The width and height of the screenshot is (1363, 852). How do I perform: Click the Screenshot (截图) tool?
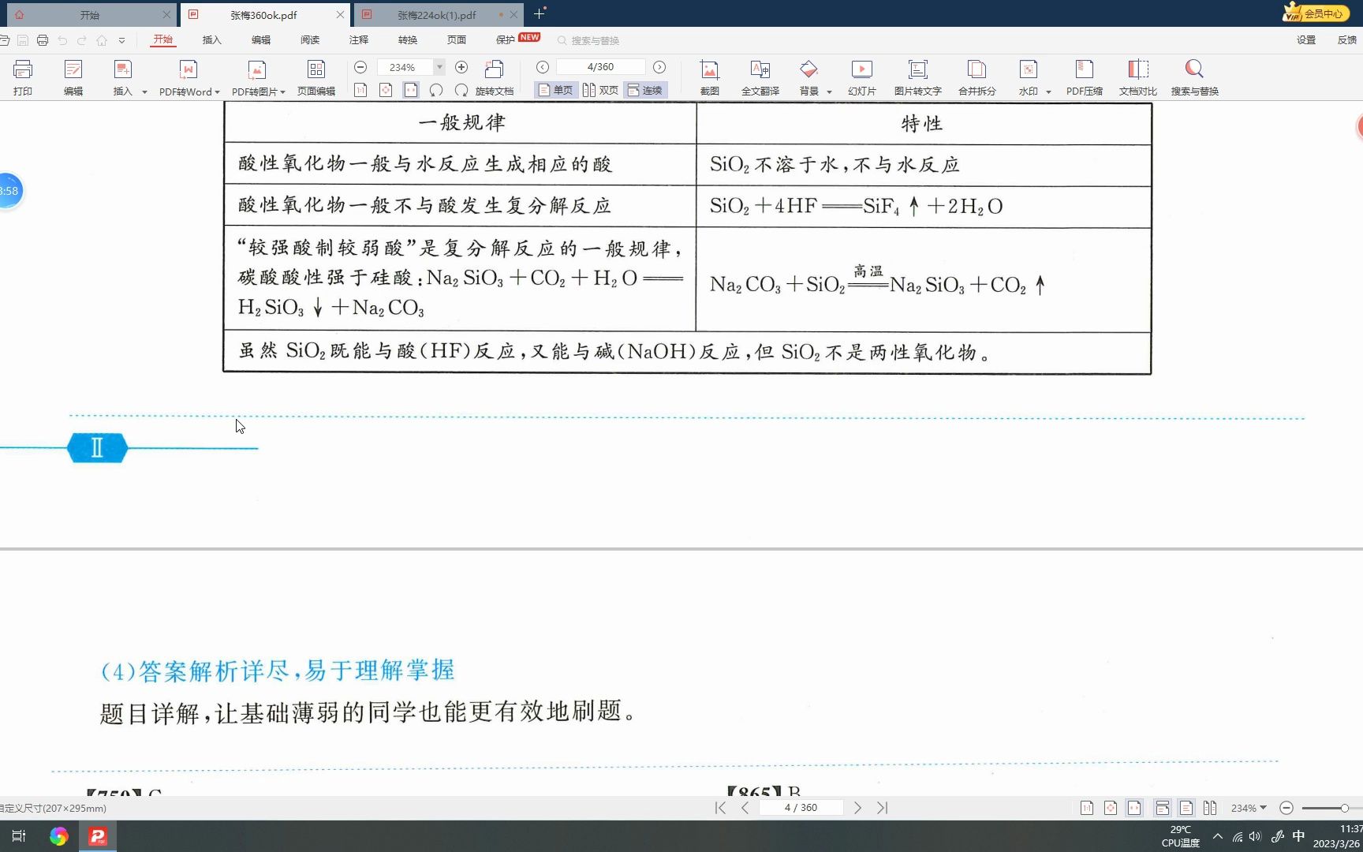(710, 77)
